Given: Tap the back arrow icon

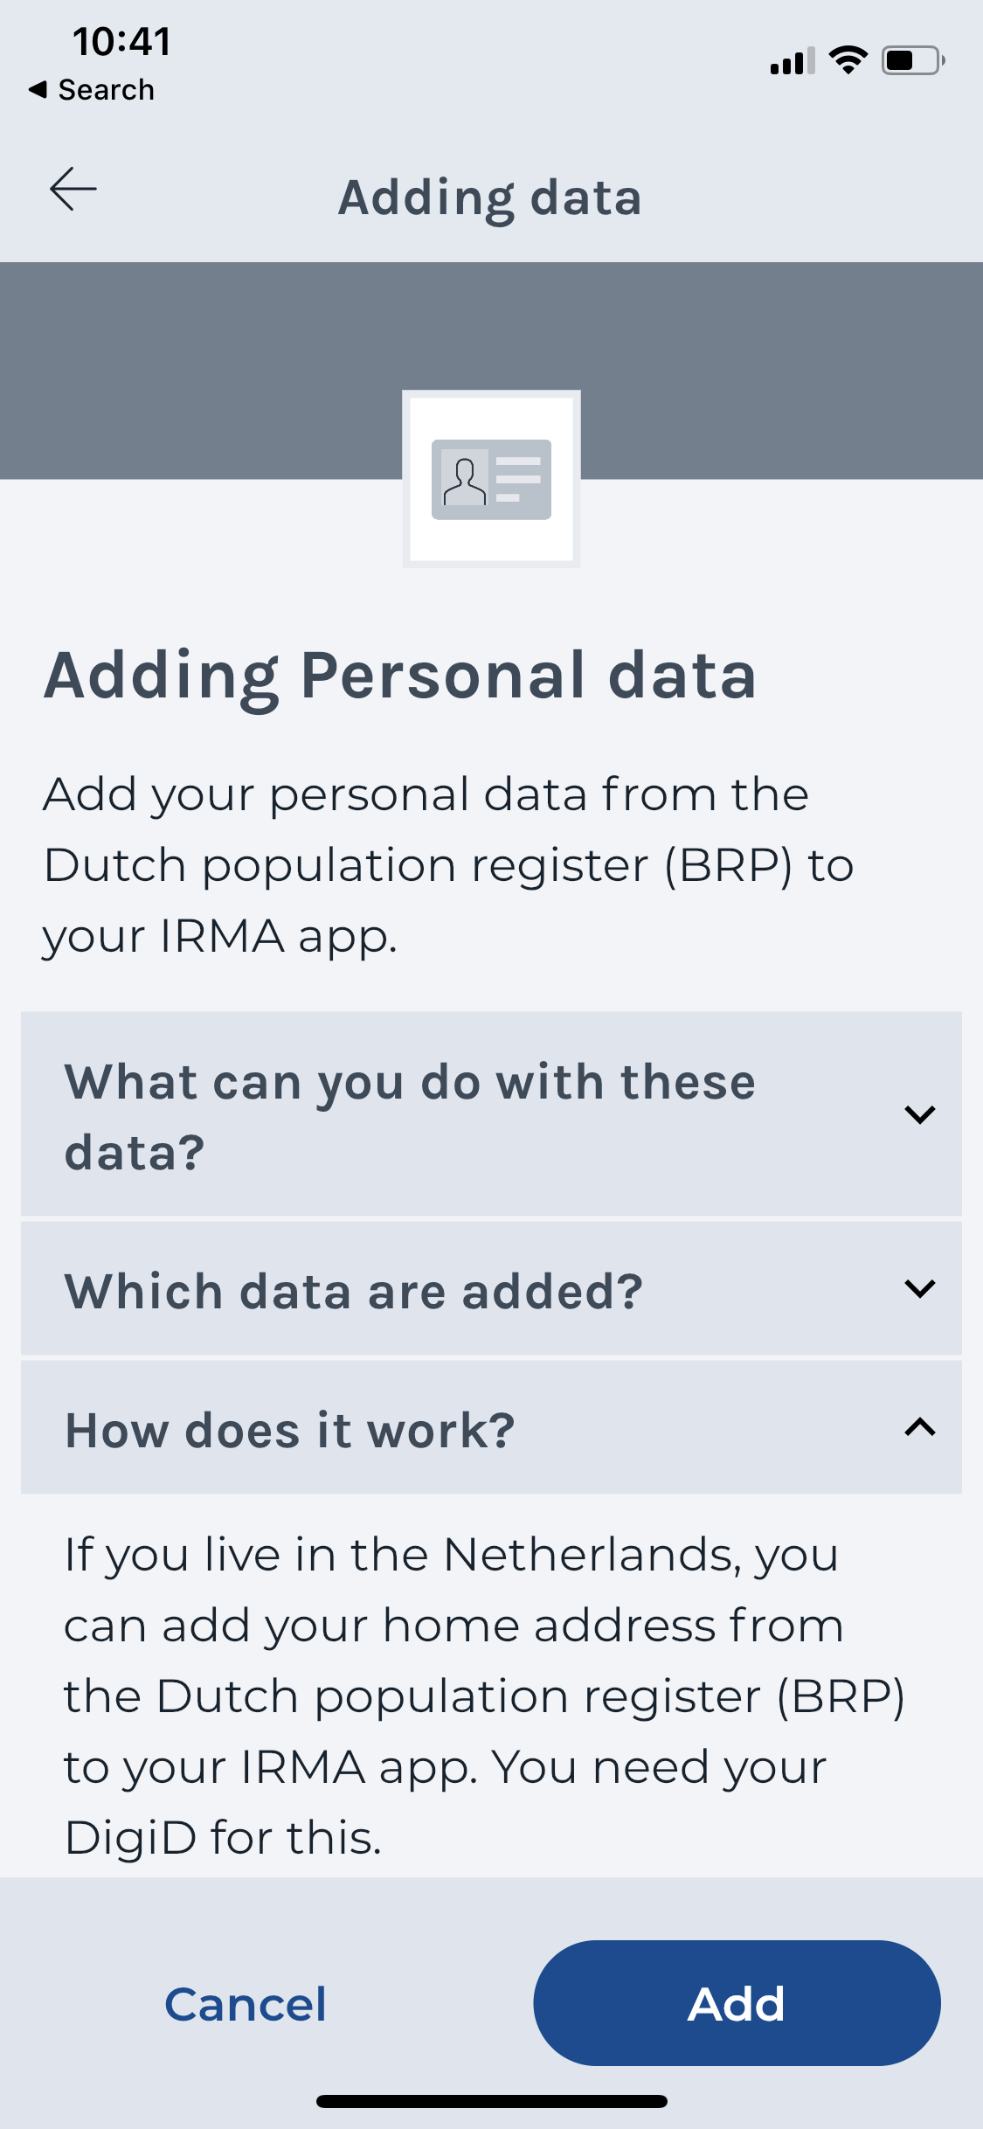Looking at the screenshot, I should pos(73,190).
